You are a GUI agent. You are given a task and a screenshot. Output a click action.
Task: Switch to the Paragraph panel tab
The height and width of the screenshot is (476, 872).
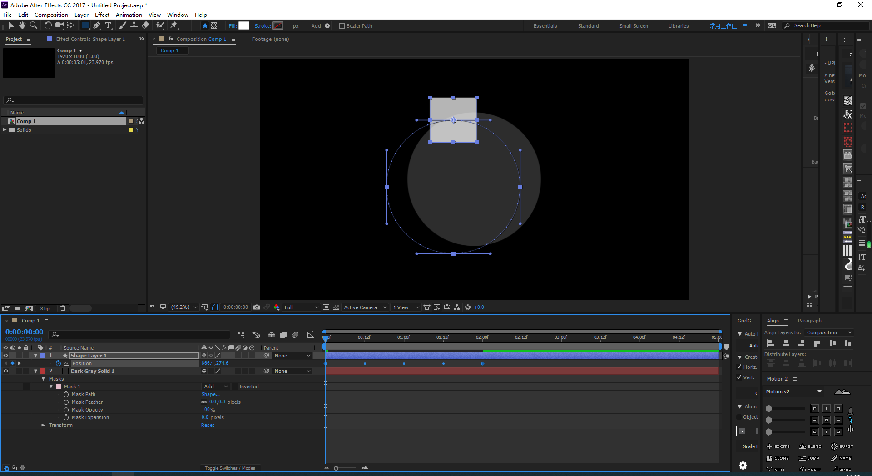[x=809, y=321]
